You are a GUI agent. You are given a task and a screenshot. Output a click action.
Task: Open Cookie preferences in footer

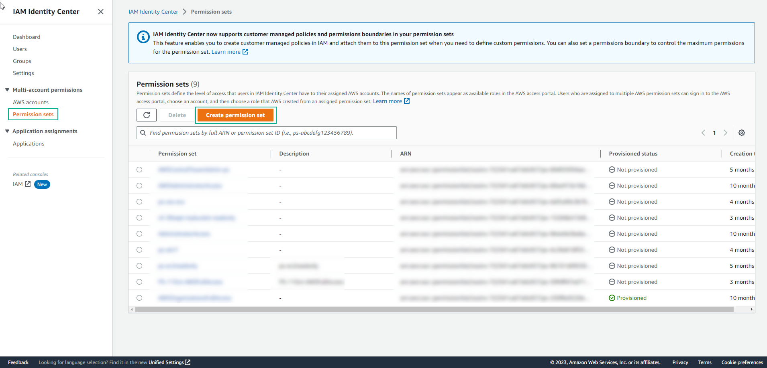(742, 362)
